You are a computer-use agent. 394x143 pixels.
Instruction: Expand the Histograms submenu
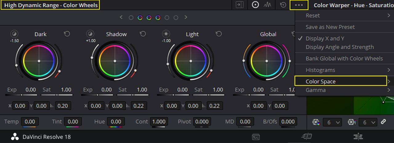coord(344,70)
